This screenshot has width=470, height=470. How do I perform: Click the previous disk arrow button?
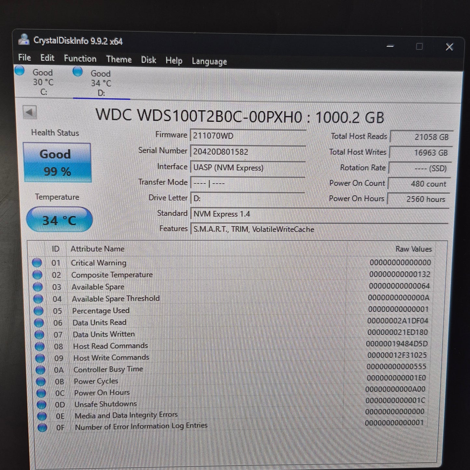[30, 113]
